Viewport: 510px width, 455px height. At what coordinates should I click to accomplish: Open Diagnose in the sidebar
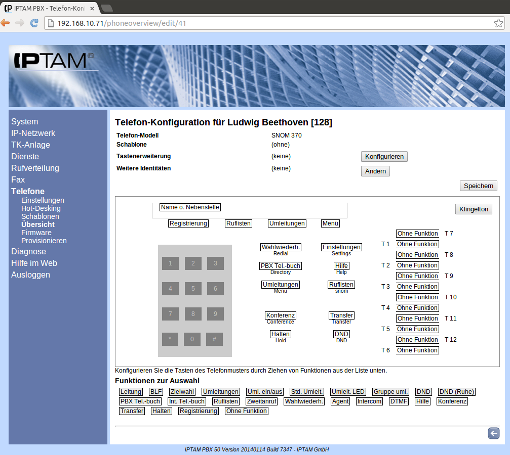point(28,252)
